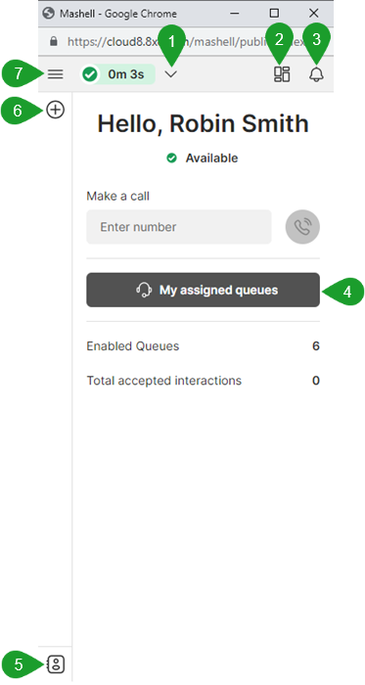Click the green check status icon

click(89, 74)
